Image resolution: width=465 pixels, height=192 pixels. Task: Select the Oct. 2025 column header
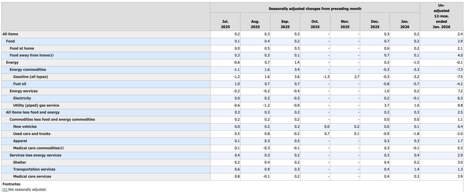coord(315,24)
